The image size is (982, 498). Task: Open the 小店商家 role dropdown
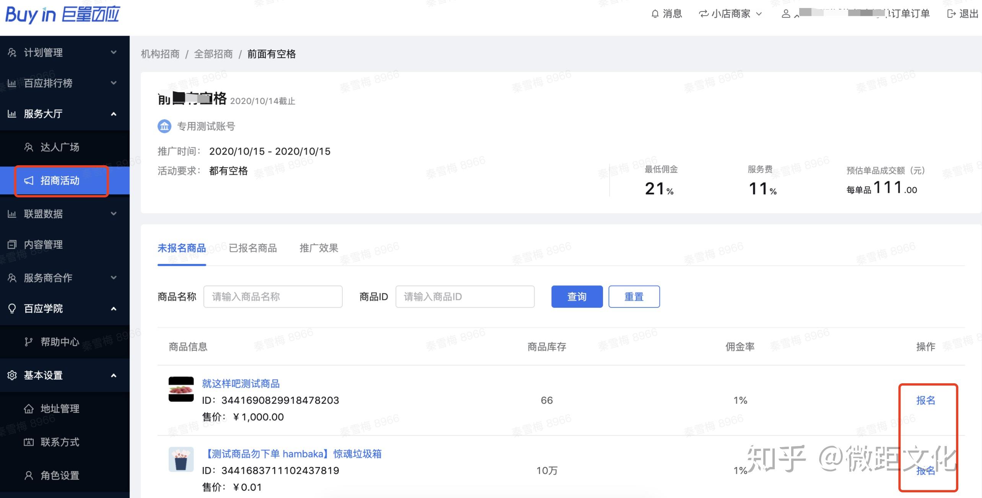click(x=730, y=14)
